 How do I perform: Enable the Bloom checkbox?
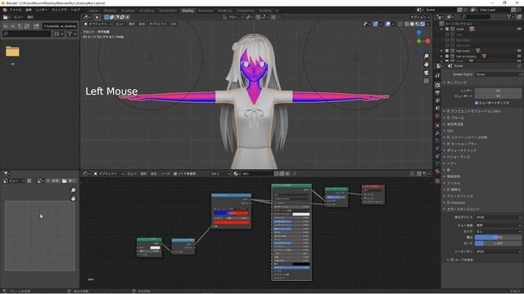[x=449, y=118]
